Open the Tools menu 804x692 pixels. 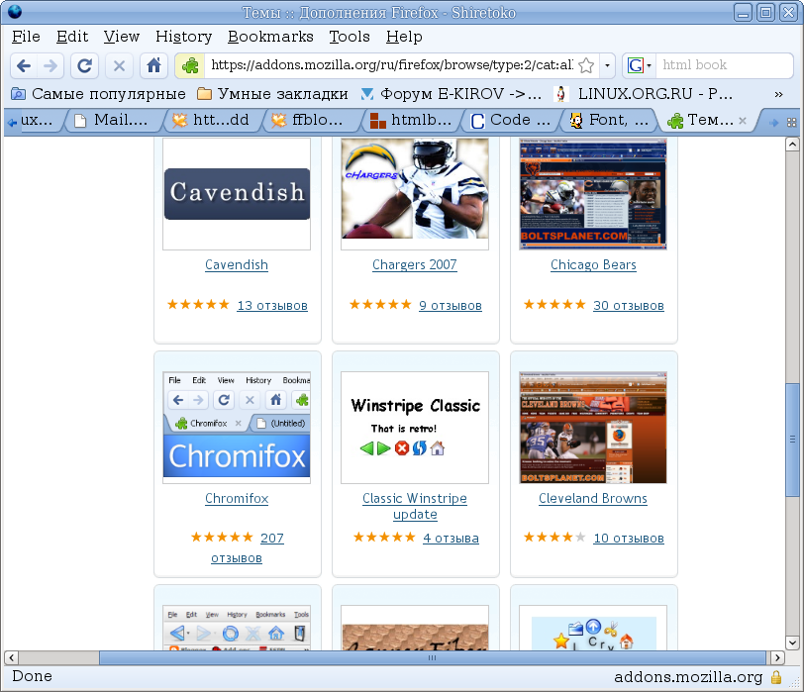[350, 37]
